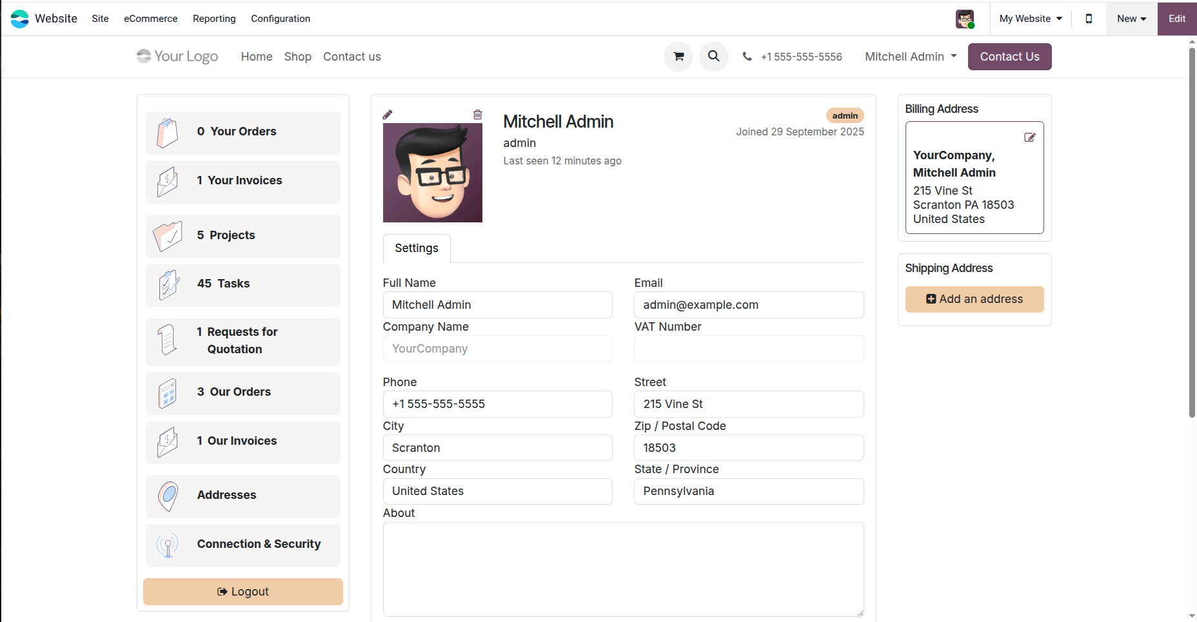This screenshot has width=1197, height=622.
Task: Open the Contact us nav link
Action: point(352,57)
